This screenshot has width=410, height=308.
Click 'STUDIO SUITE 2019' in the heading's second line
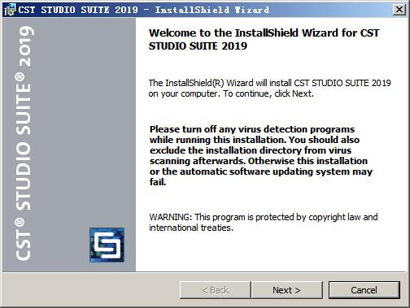(x=198, y=46)
